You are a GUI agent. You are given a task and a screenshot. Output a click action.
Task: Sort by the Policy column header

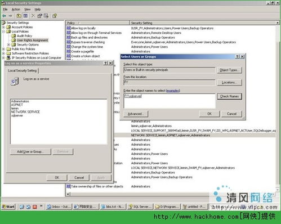click(x=97, y=23)
